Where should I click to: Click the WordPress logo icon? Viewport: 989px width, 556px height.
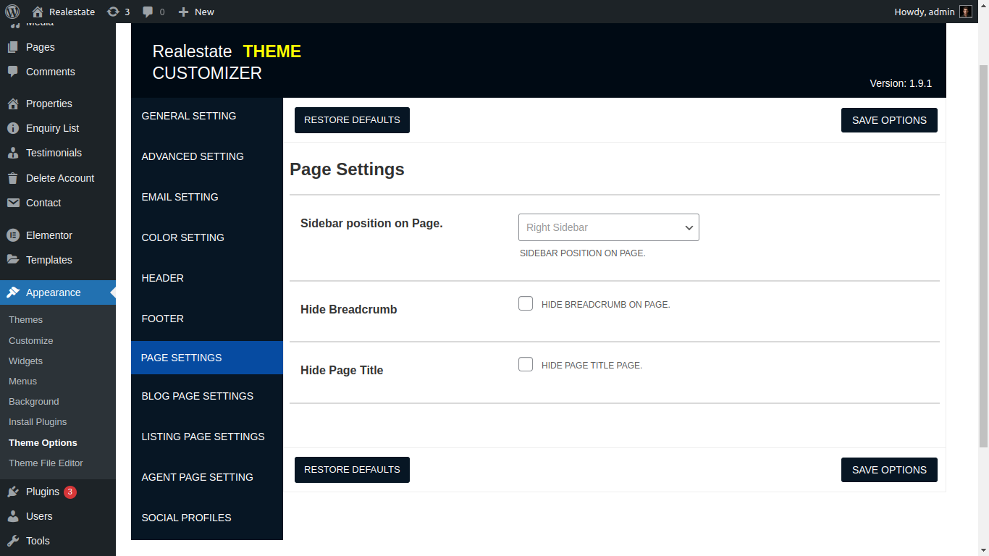tap(12, 12)
